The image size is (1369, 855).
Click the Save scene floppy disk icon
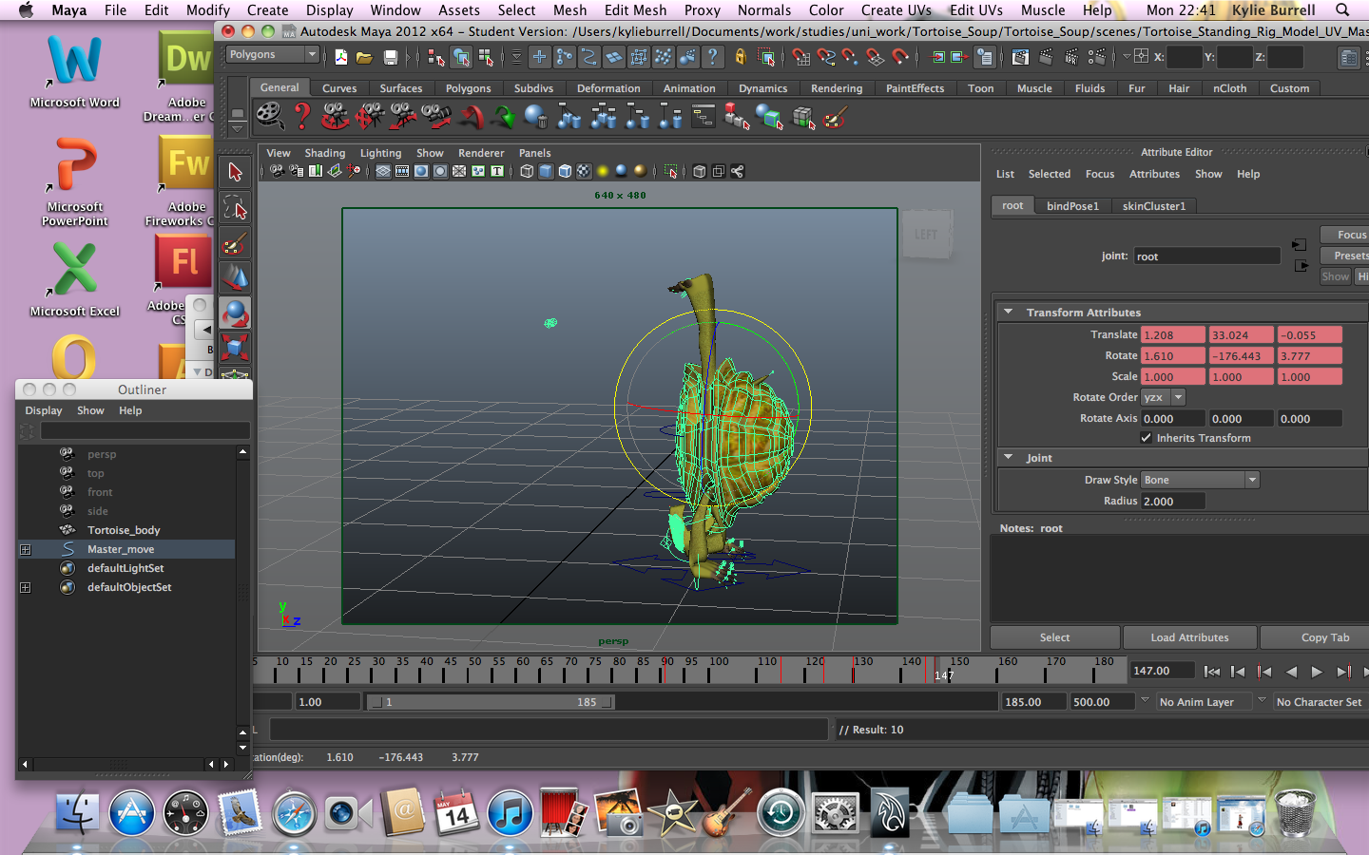390,58
